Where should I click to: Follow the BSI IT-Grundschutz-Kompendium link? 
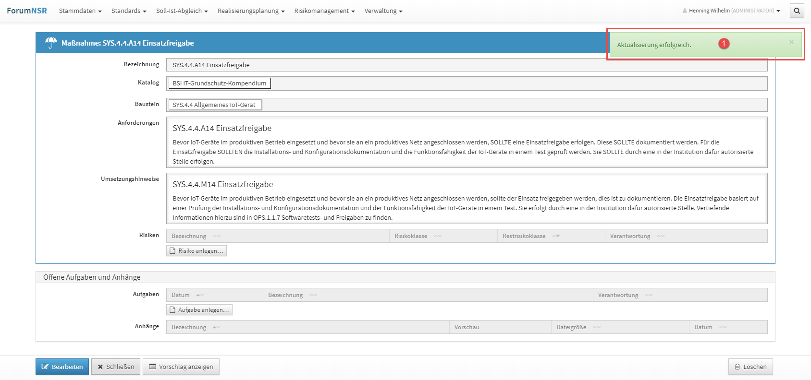point(220,83)
